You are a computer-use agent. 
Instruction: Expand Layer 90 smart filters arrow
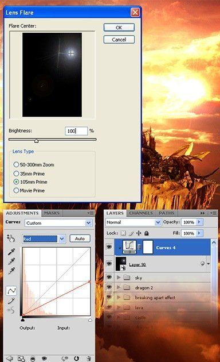(209, 264)
